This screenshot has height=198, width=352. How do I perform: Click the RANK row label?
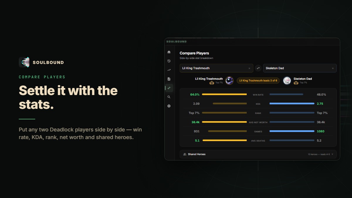(258, 113)
